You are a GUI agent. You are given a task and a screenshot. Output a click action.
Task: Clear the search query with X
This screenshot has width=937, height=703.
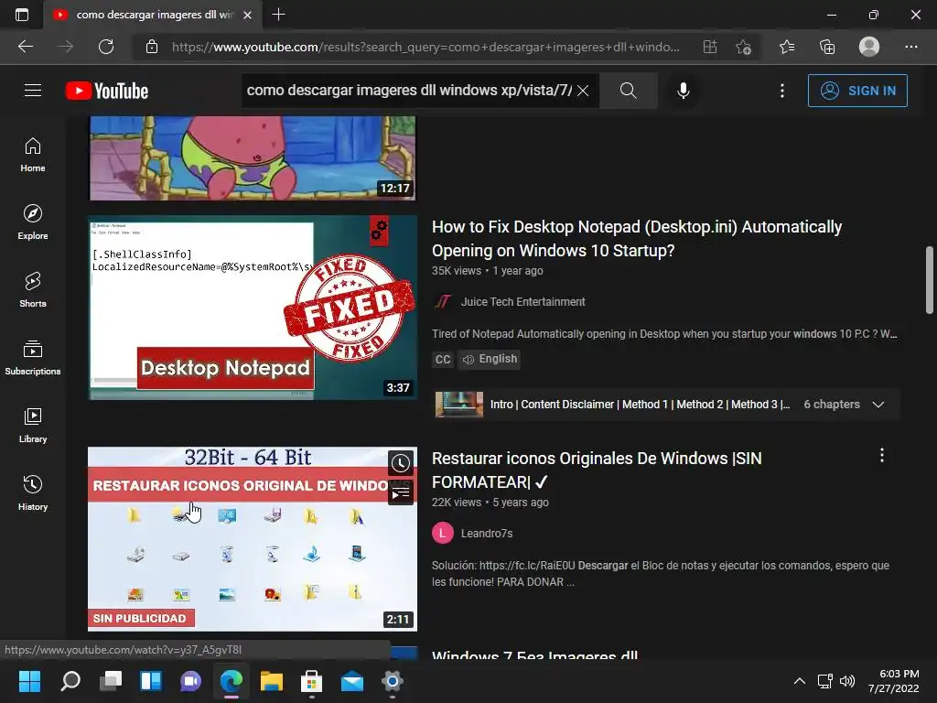click(583, 91)
